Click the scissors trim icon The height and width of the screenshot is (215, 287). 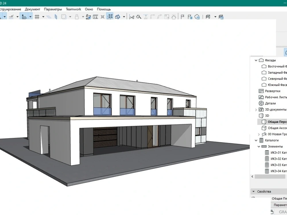[x=132, y=17]
